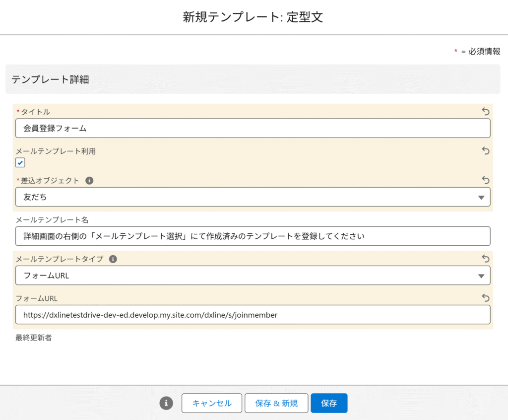508x420 pixels.
Task: Open the メールテンプレートタイプ dropdown showing フォームURL
Action: coord(253,276)
